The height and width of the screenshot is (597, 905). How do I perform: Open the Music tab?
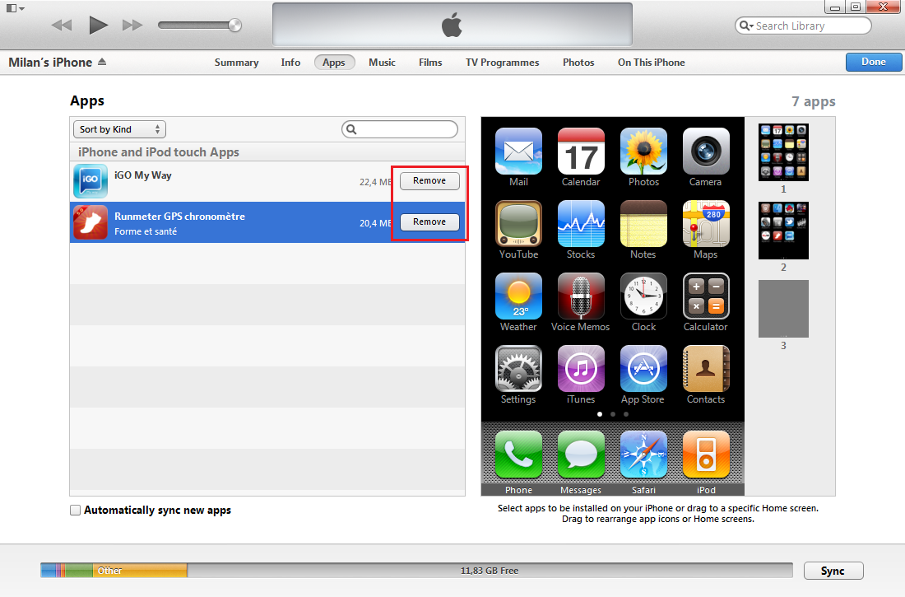pyautogui.click(x=382, y=62)
